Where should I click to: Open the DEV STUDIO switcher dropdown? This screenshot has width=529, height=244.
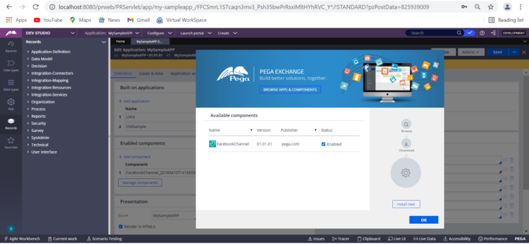[73, 33]
